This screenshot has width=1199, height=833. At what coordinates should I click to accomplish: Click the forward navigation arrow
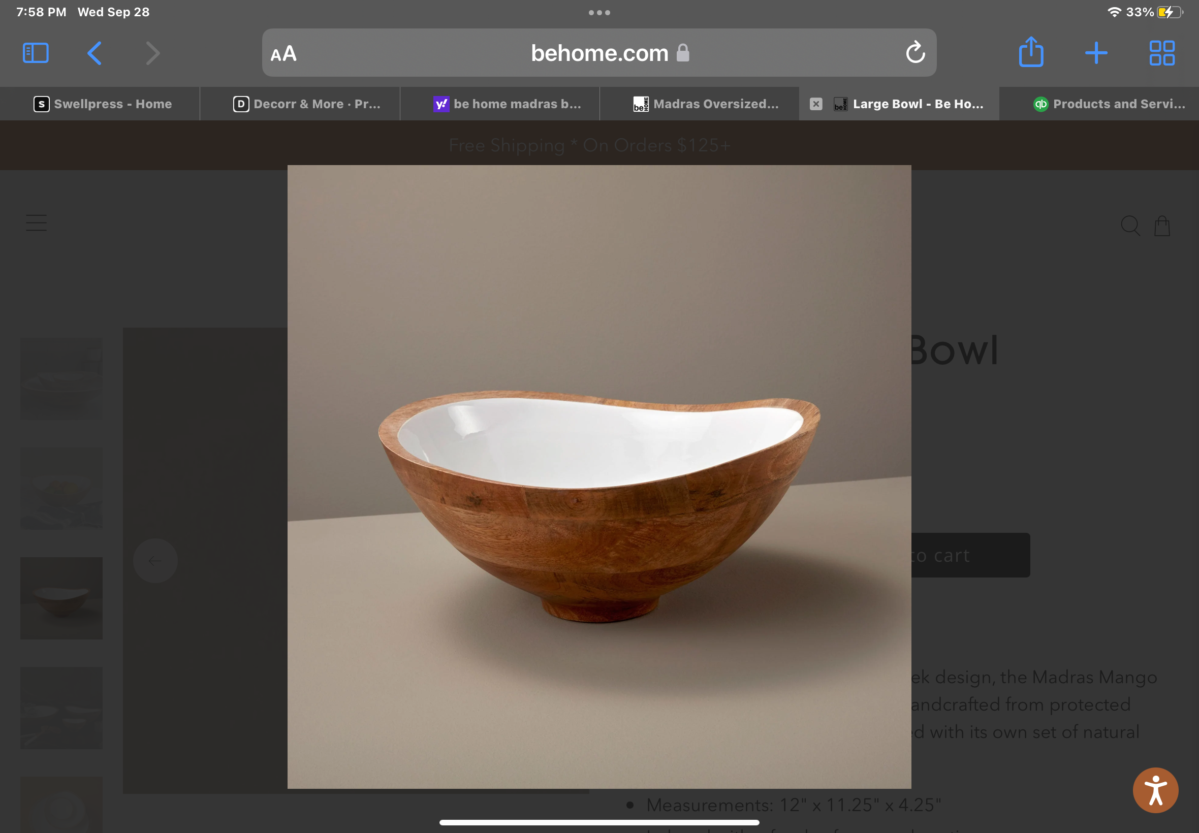[152, 52]
